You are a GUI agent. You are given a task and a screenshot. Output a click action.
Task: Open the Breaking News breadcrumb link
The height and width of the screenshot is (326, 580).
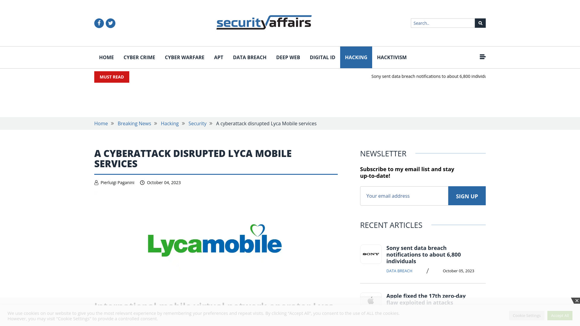pos(134,123)
